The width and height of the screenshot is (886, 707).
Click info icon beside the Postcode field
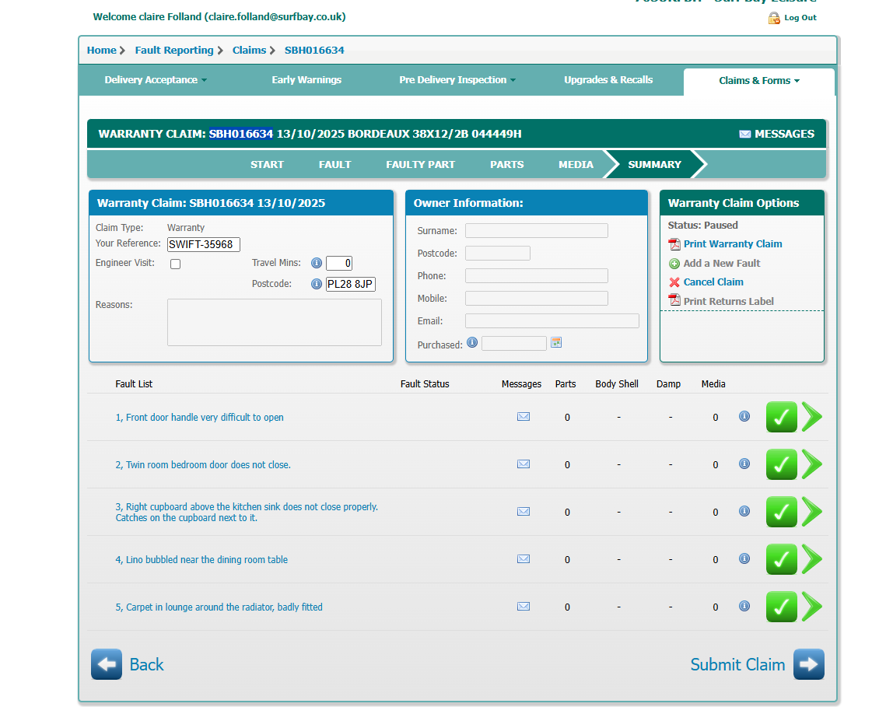click(x=317, y=284)
